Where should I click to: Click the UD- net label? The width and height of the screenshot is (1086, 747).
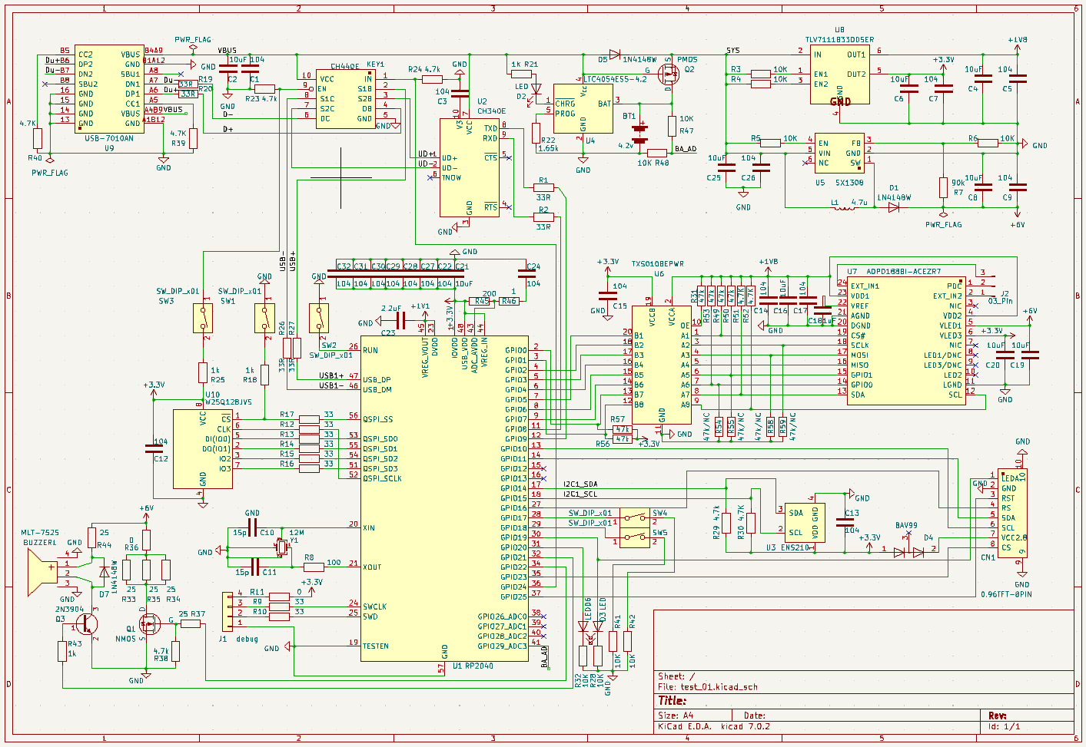(427, 164)
